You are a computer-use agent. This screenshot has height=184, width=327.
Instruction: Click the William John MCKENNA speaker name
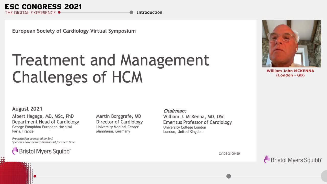[290, 71]
